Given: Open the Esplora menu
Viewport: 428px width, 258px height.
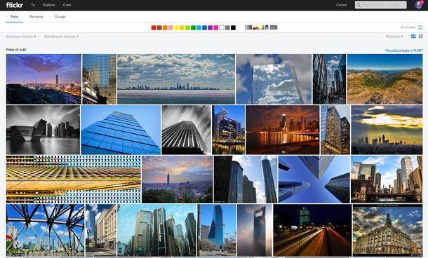Looking at the screenshot, I should click(x=49, y=5).
